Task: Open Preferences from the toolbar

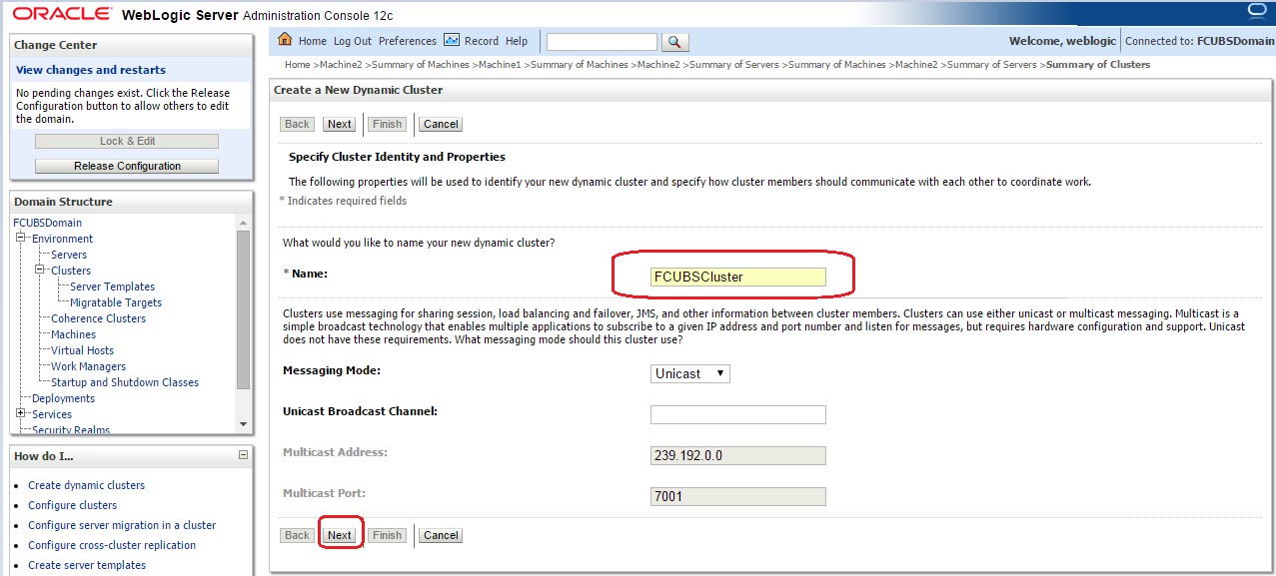Action: [x=408, y=41]
